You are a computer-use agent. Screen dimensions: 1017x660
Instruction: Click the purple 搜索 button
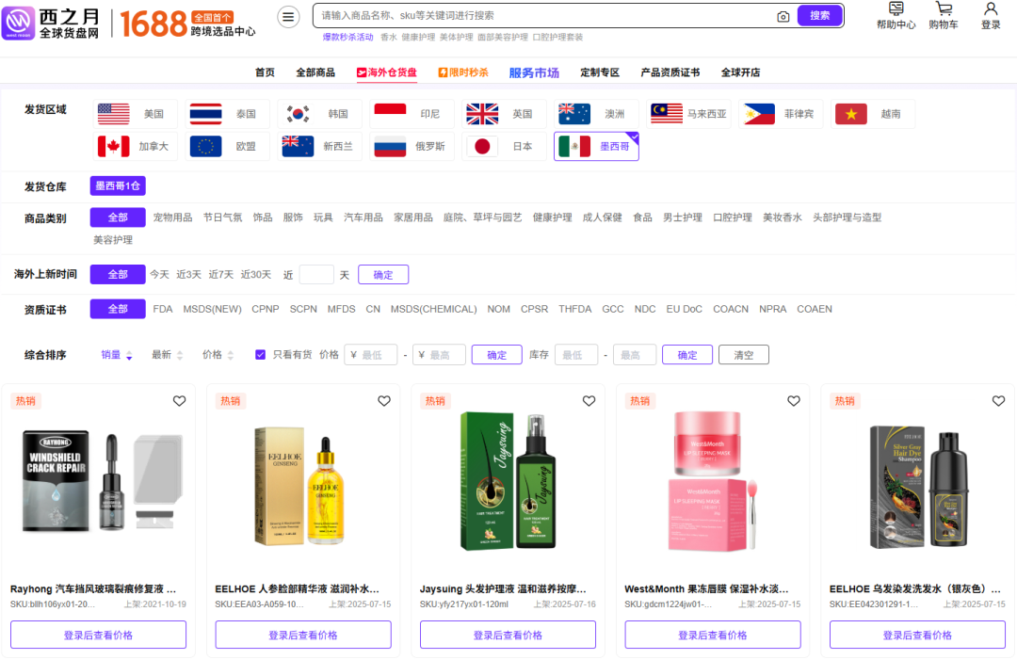(x=820, y=16)
